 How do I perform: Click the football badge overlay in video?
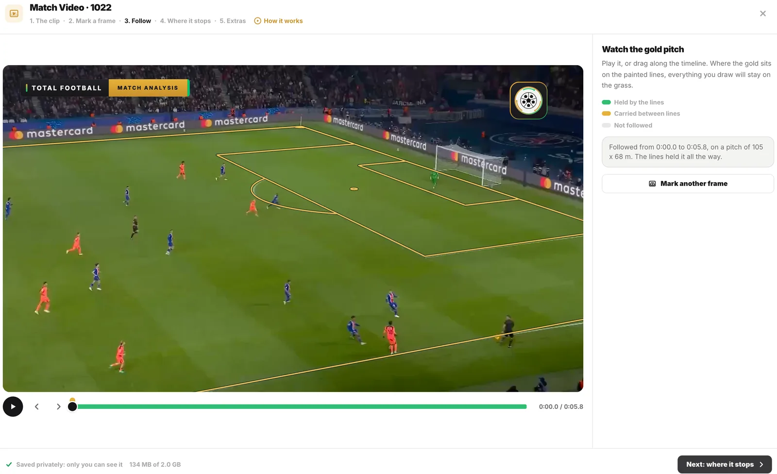click(528, 101)
